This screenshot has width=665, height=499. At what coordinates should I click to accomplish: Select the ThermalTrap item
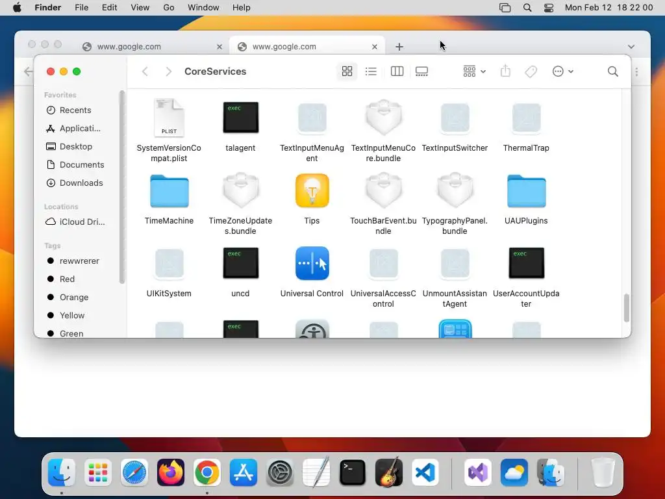click(x=526, y=118)
